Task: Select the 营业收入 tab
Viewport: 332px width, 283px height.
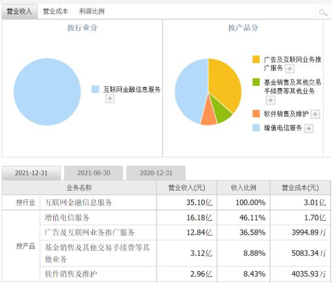Action: tap(20, 11)
